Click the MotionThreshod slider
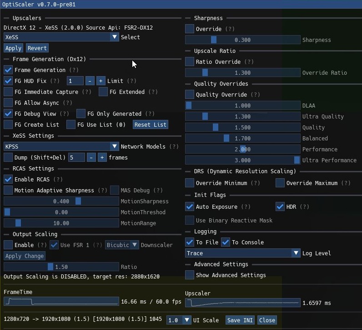 pos(61,212)
